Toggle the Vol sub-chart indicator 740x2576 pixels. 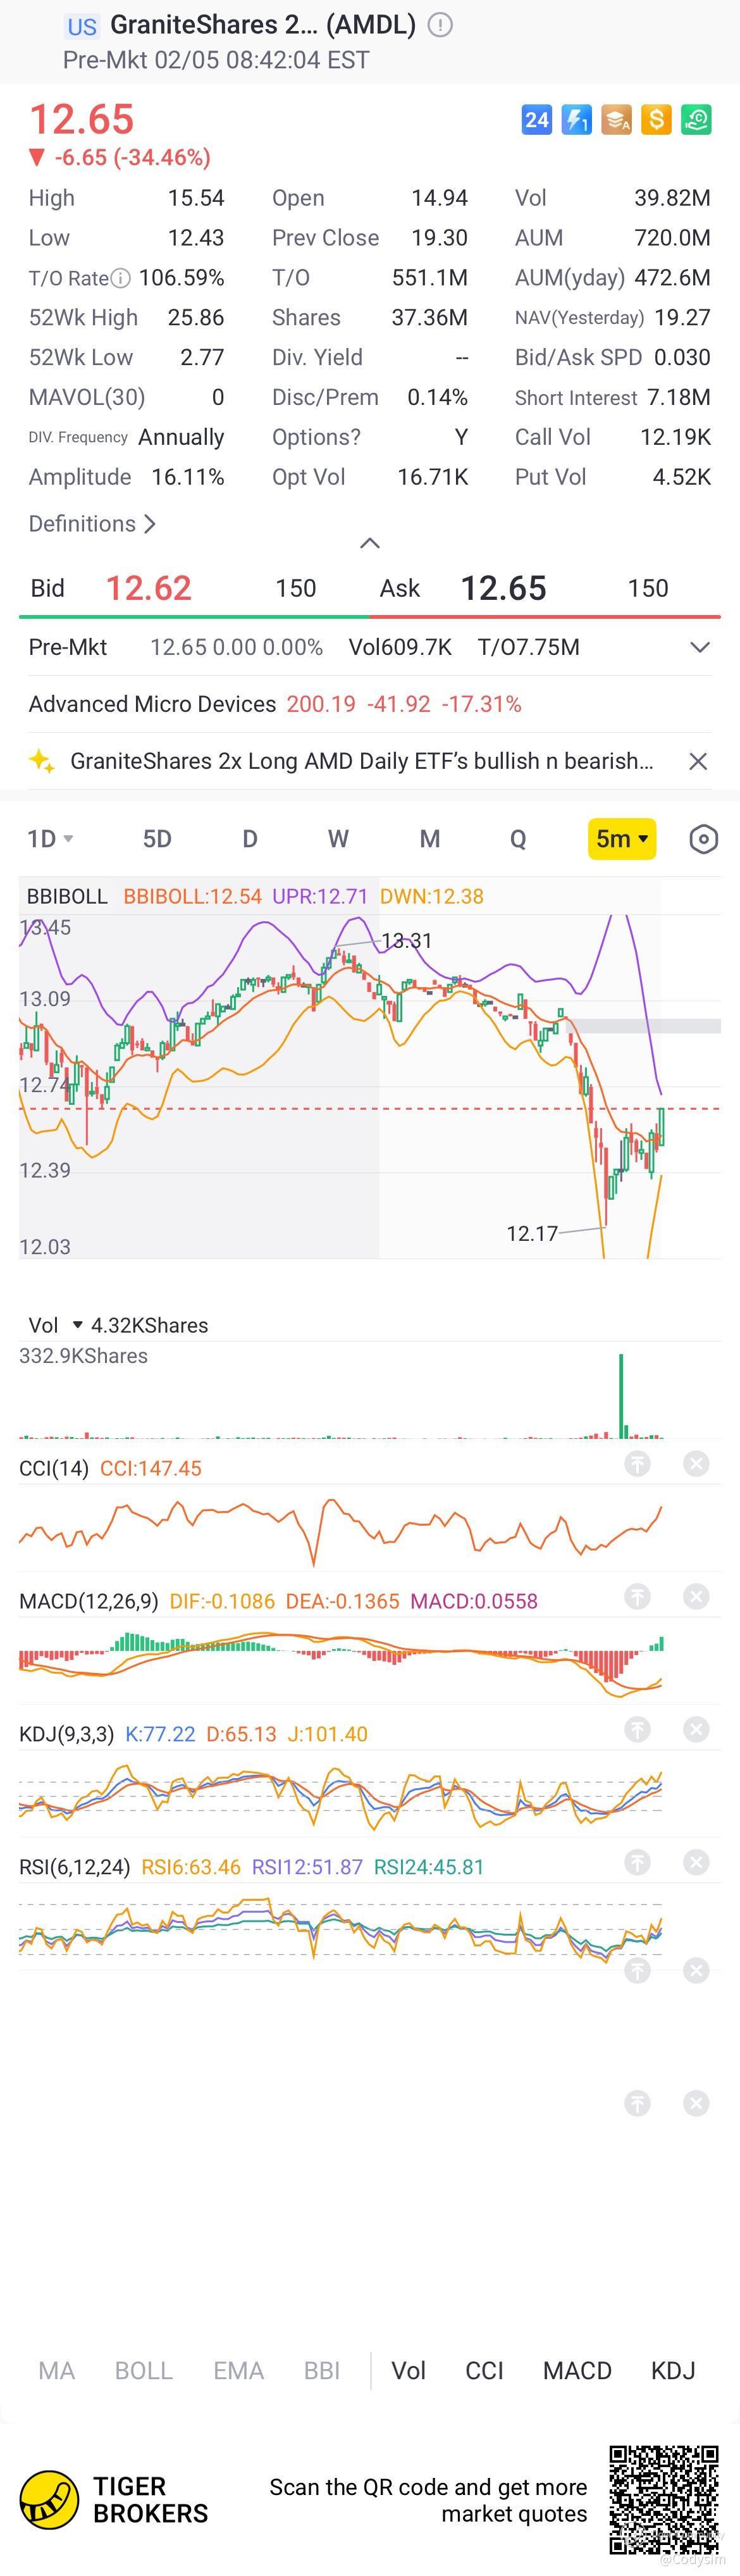(x=409, y=2370)
